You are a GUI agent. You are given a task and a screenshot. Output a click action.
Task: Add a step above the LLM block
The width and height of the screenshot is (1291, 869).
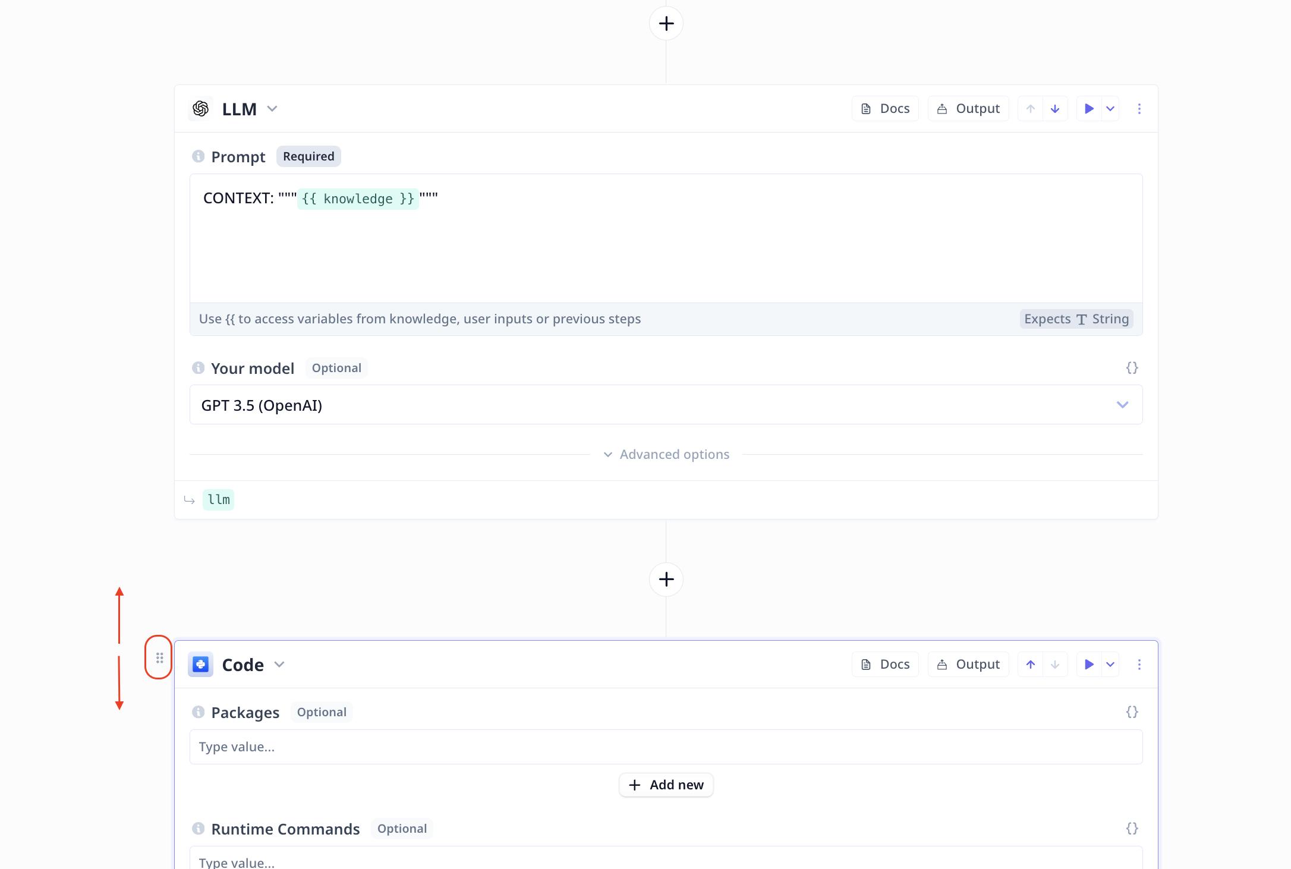[666, 24]
